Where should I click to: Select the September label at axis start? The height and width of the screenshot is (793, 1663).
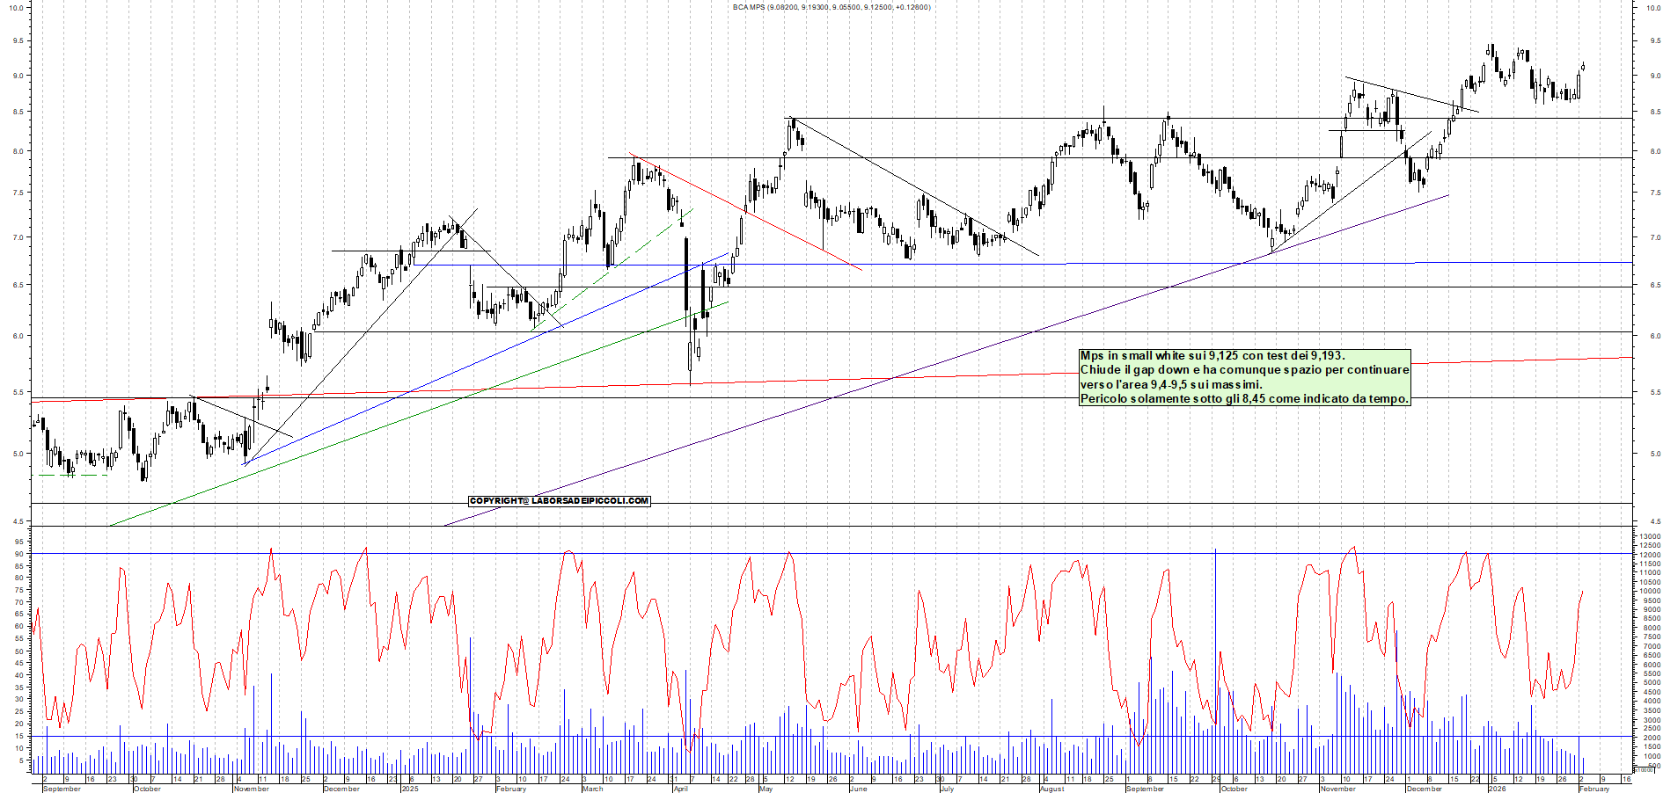pos(62,789)
